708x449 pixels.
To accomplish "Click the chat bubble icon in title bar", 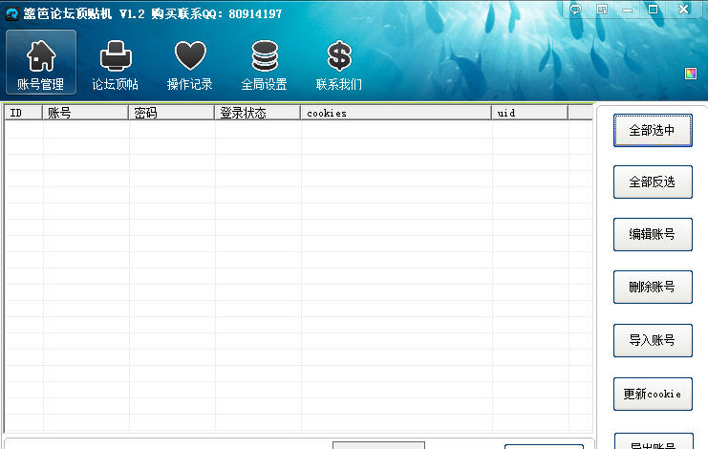I will [575, 10].
